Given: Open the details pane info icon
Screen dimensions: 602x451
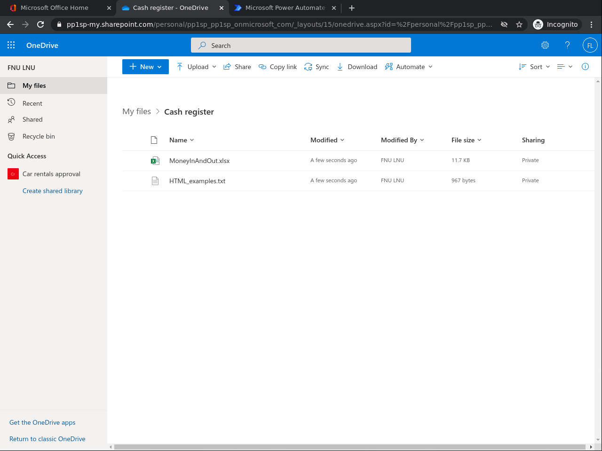Looking at the screenshot, I should (585, 67).
